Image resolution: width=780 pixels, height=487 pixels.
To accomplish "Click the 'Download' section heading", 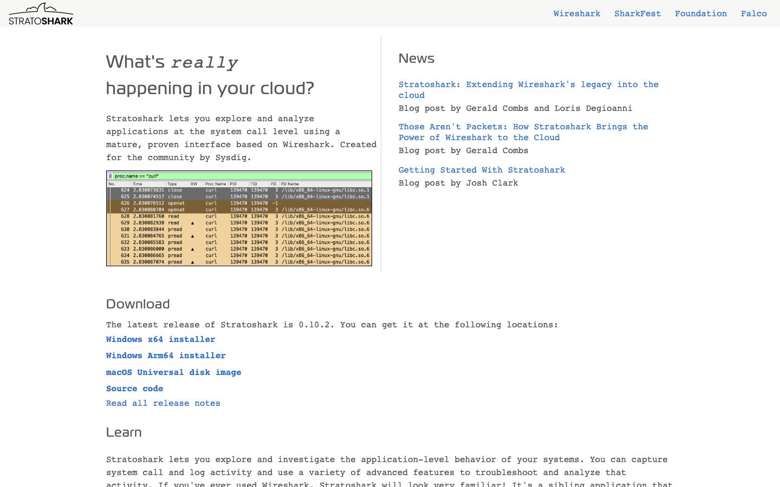I will point(138,304).
